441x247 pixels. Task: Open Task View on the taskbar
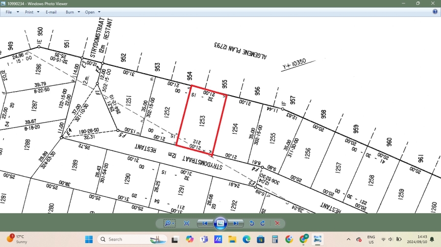174,239
